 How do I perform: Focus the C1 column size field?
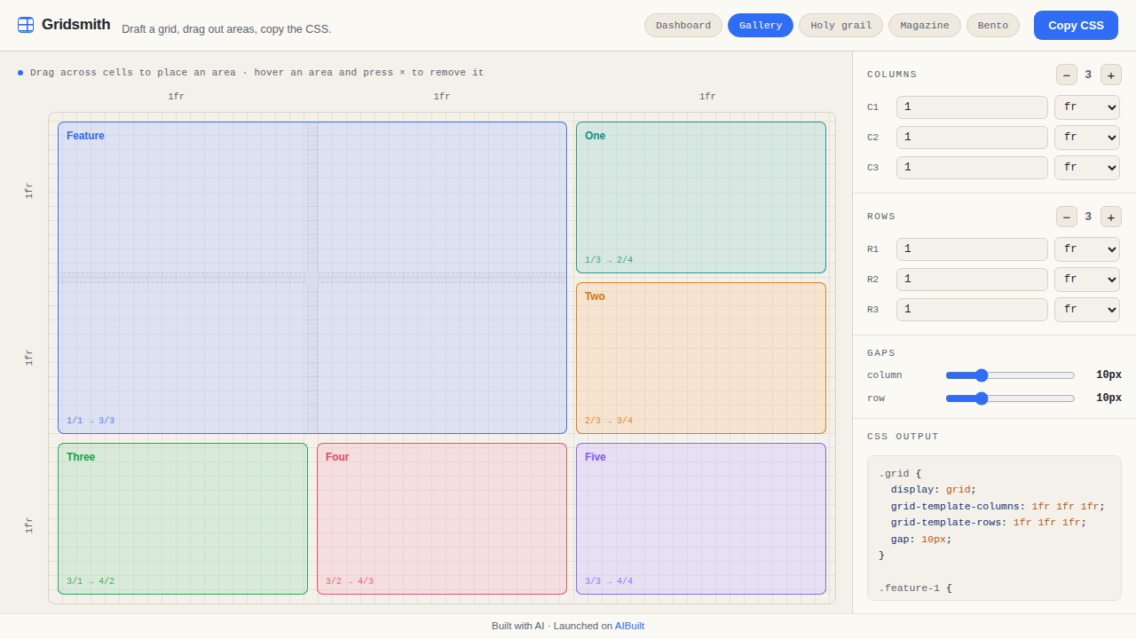pos(972,107)
